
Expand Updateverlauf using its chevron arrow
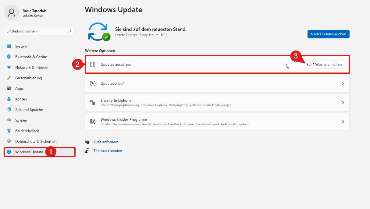click(x=343, y=83)
